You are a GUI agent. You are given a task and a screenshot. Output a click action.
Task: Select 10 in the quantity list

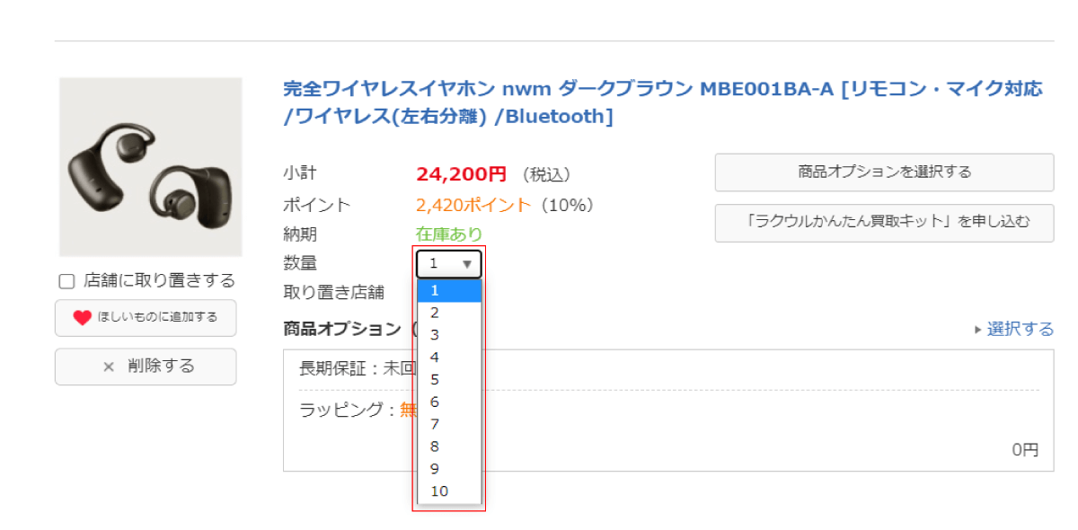449,491
